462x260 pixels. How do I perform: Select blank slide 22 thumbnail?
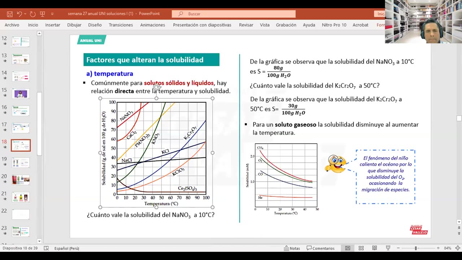click(21, 214)
